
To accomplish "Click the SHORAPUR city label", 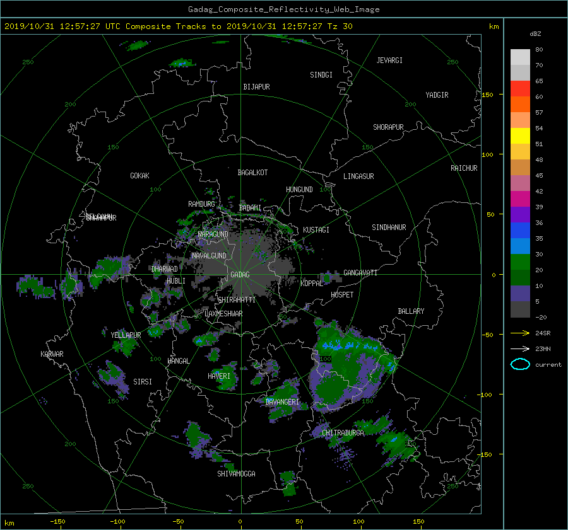I will click(388, 127).
